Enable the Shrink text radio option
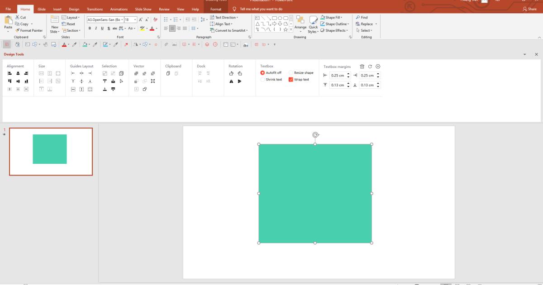Viewport: 543px width, 285px height. coord(262,79)
